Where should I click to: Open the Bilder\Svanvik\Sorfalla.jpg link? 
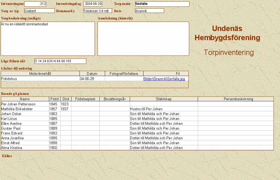pos(164,79)
